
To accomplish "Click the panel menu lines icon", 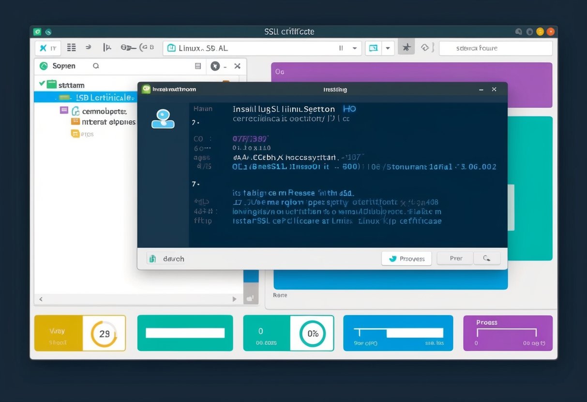I will coord(197,66).
